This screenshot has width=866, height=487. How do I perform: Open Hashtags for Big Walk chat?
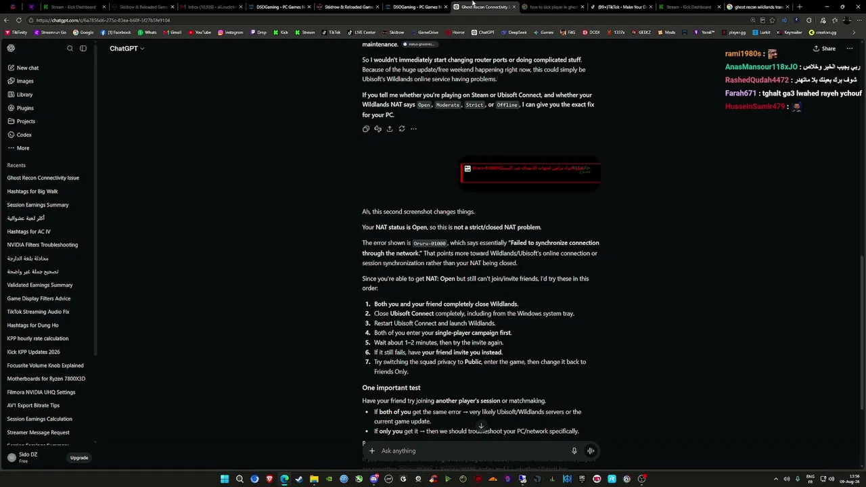pos(32,191)
